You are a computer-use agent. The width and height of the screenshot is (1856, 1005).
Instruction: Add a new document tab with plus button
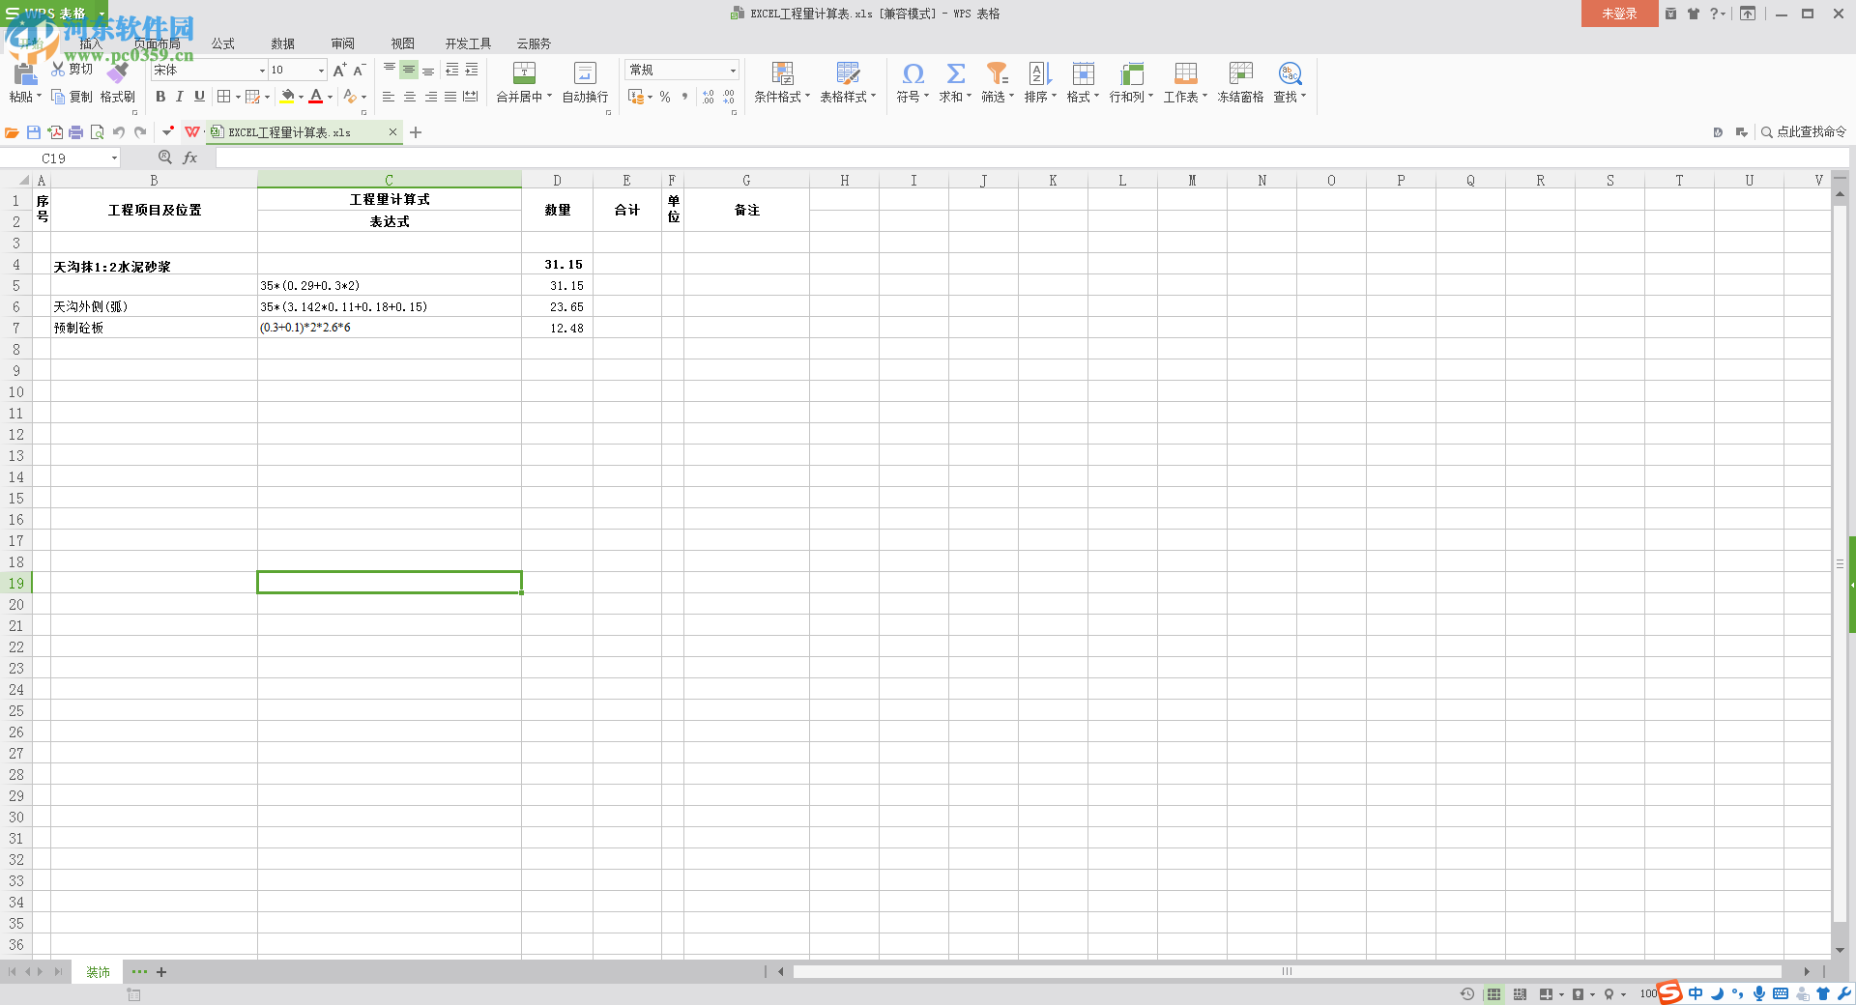(416, 132)
